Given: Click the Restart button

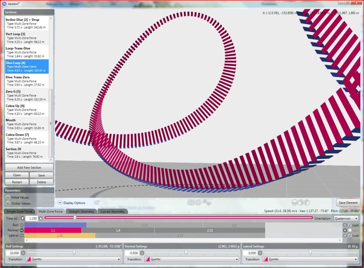Looking at the screenshot, I should 17,182.
